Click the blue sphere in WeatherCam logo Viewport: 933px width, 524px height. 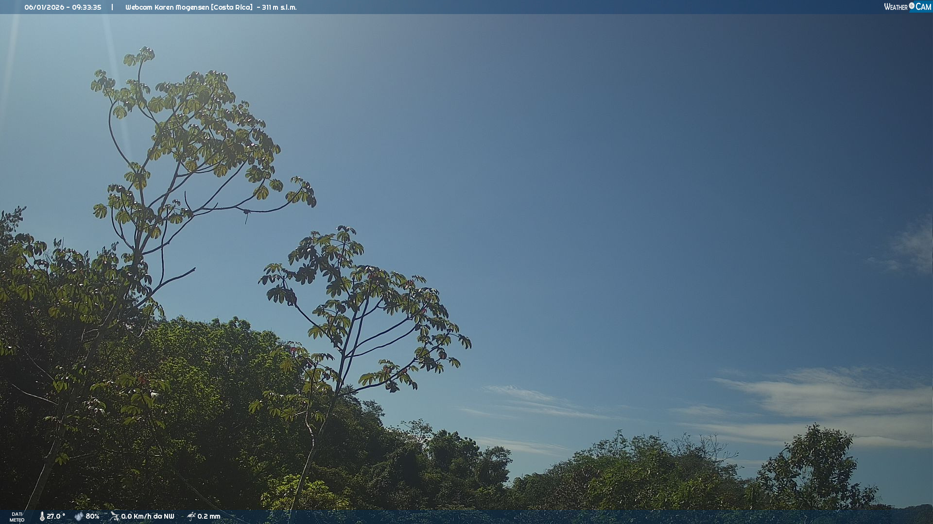[x=912, y=6]
